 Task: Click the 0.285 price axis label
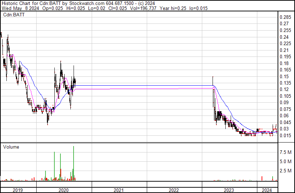285,17
